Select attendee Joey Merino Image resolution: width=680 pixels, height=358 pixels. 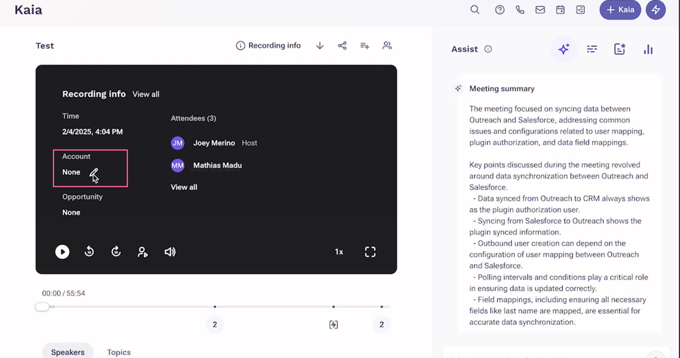point(214,143)
